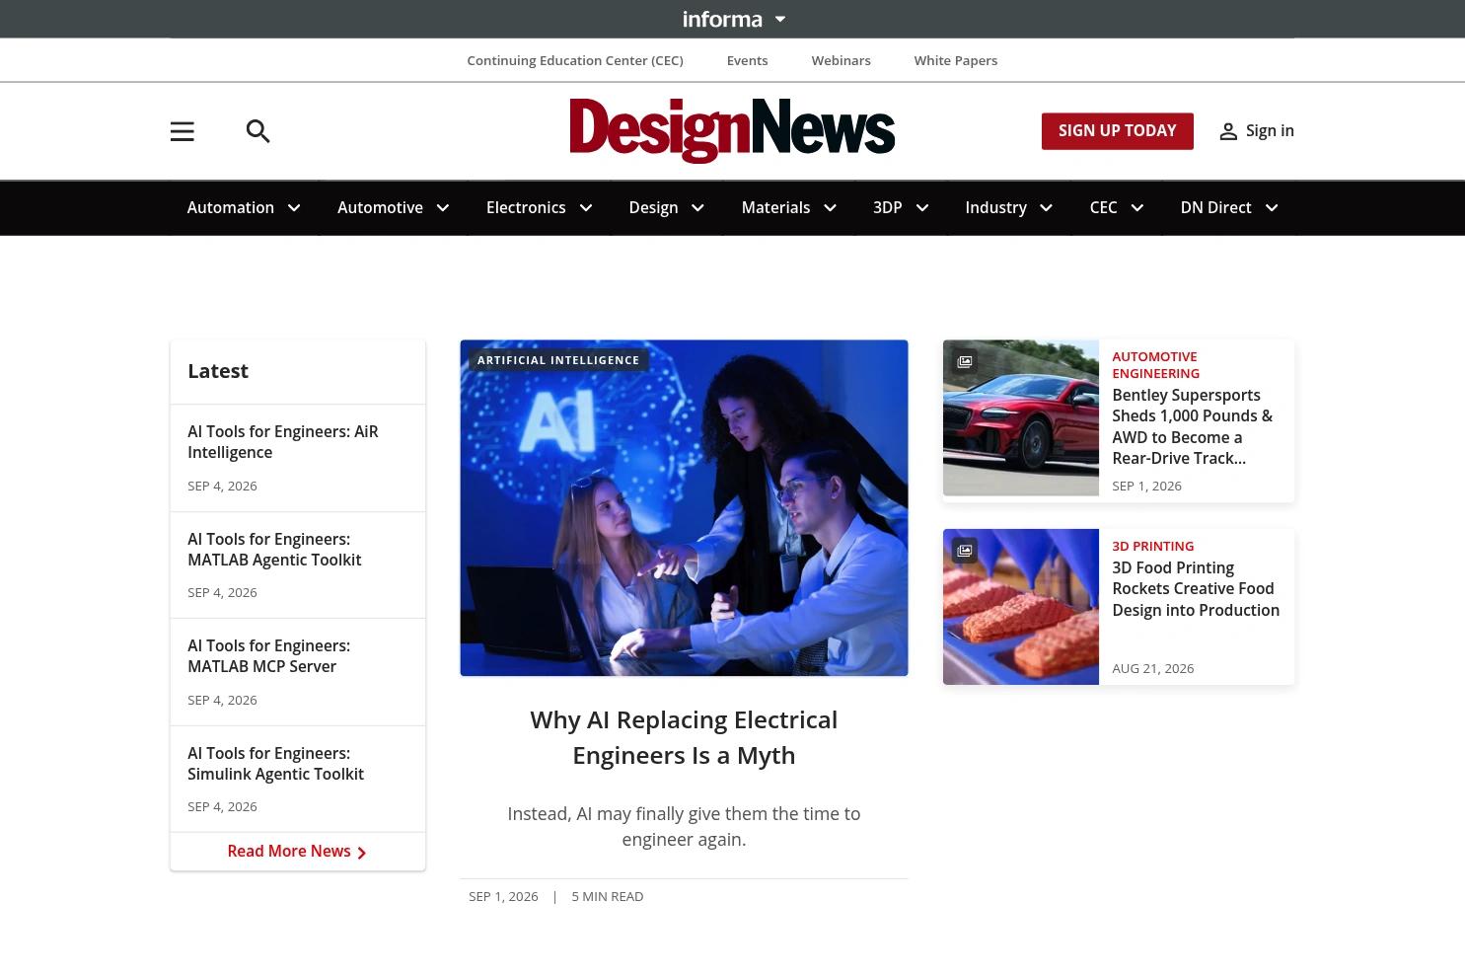Screen dimensions: 1465x977
Task: Click gallery icon on 3D food printing image
Action: tap(965, 551)
